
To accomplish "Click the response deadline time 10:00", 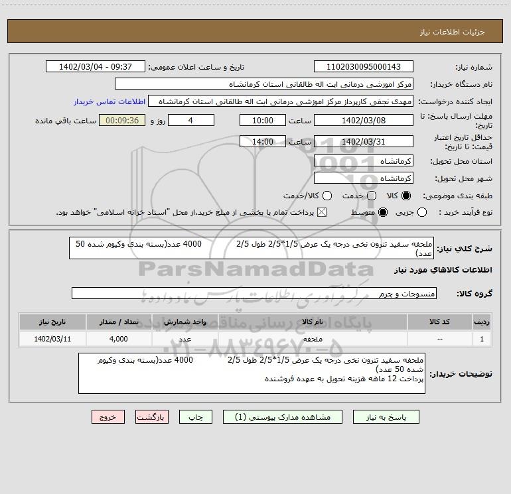I will point(263,120).
